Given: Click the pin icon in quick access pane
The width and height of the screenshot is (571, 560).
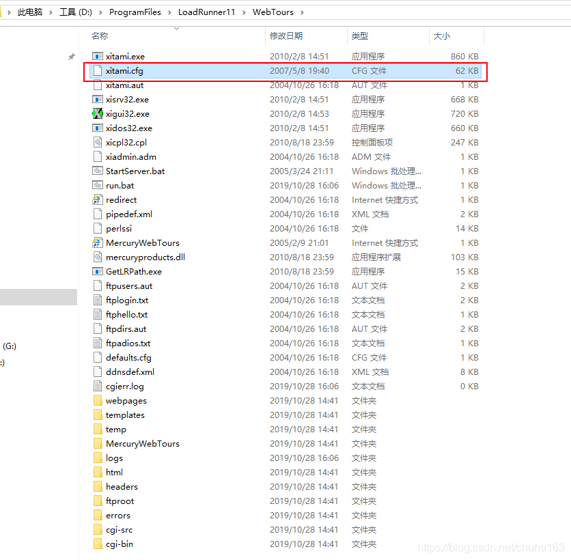Looking at the screenshot, I should pos(71,57).
